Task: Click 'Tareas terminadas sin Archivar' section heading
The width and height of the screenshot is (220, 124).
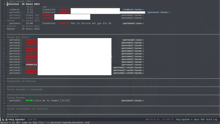Action: (x=27, y=109)
